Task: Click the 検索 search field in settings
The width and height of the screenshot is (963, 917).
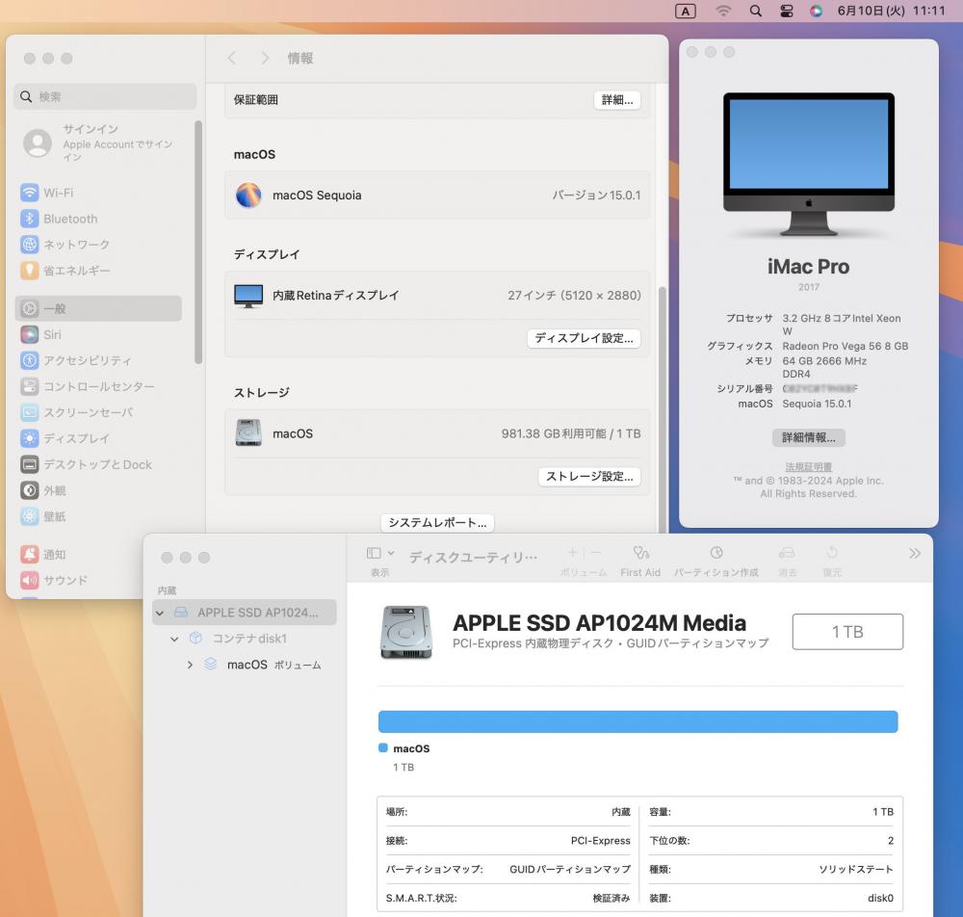Action: (x=105, y=96)
